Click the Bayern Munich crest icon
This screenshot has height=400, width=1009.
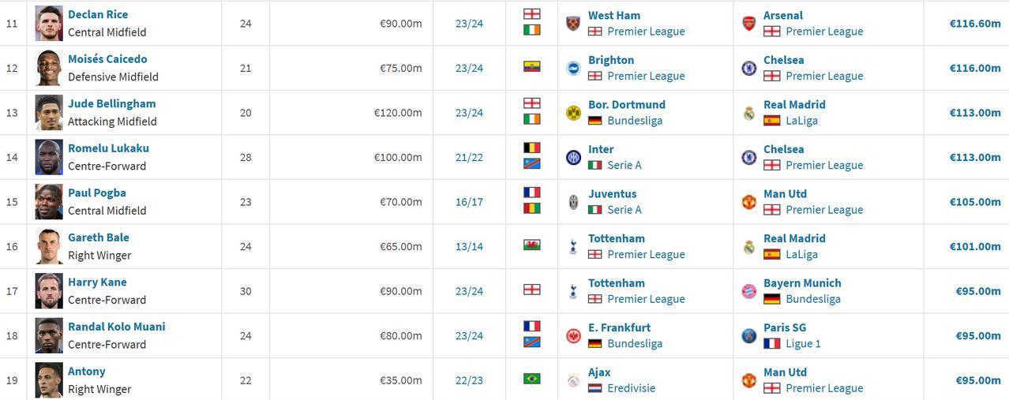(748, 291)
